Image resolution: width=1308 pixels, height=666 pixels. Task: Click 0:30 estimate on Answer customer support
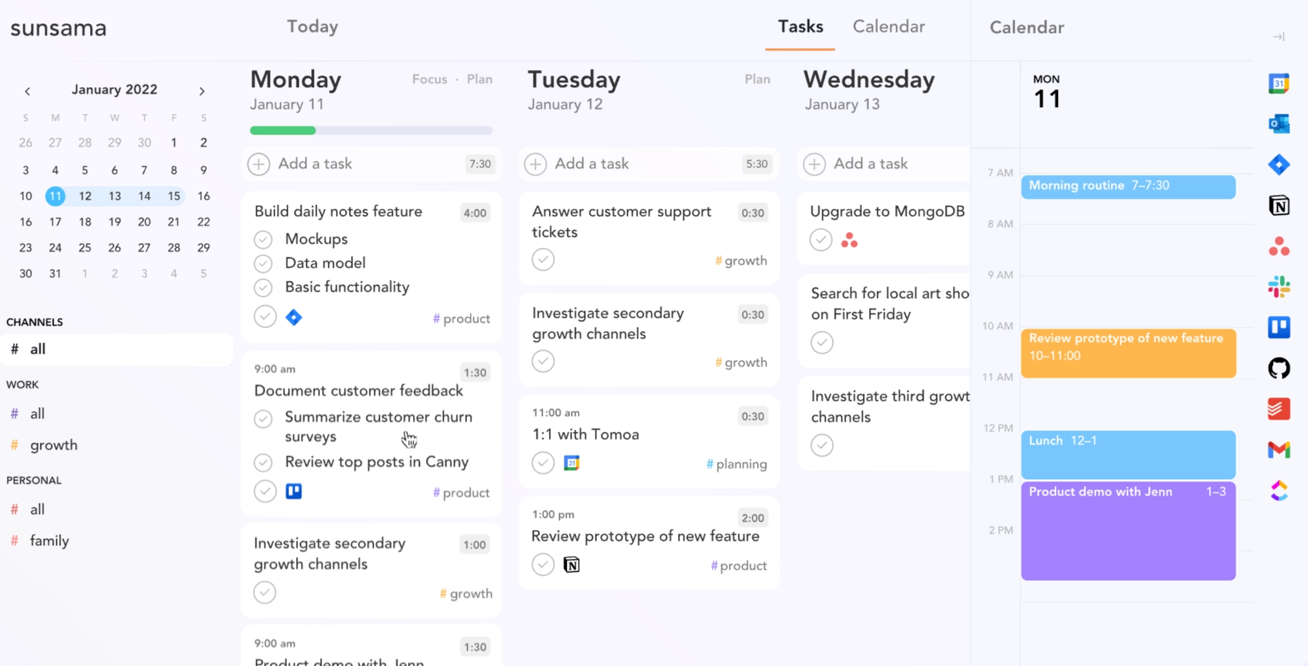click(x=753, y=213)
